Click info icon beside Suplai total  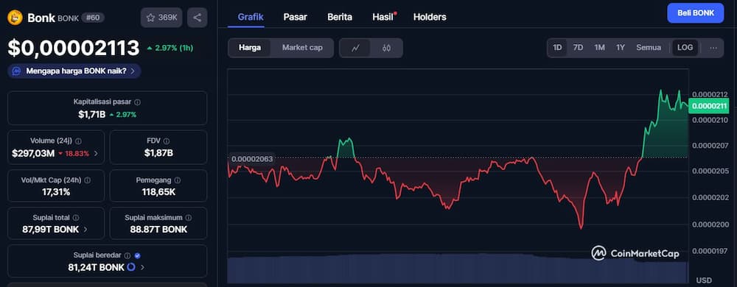tap(76, 218)
